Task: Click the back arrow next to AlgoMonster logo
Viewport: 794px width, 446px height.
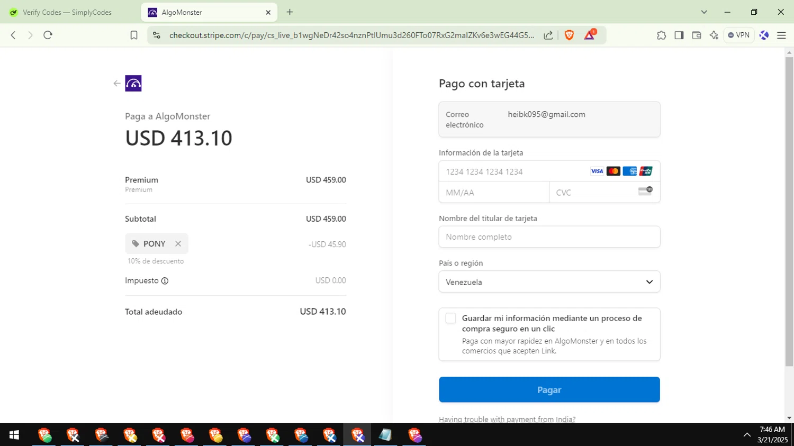Action: pyautogui.click(x=117, y=84)
